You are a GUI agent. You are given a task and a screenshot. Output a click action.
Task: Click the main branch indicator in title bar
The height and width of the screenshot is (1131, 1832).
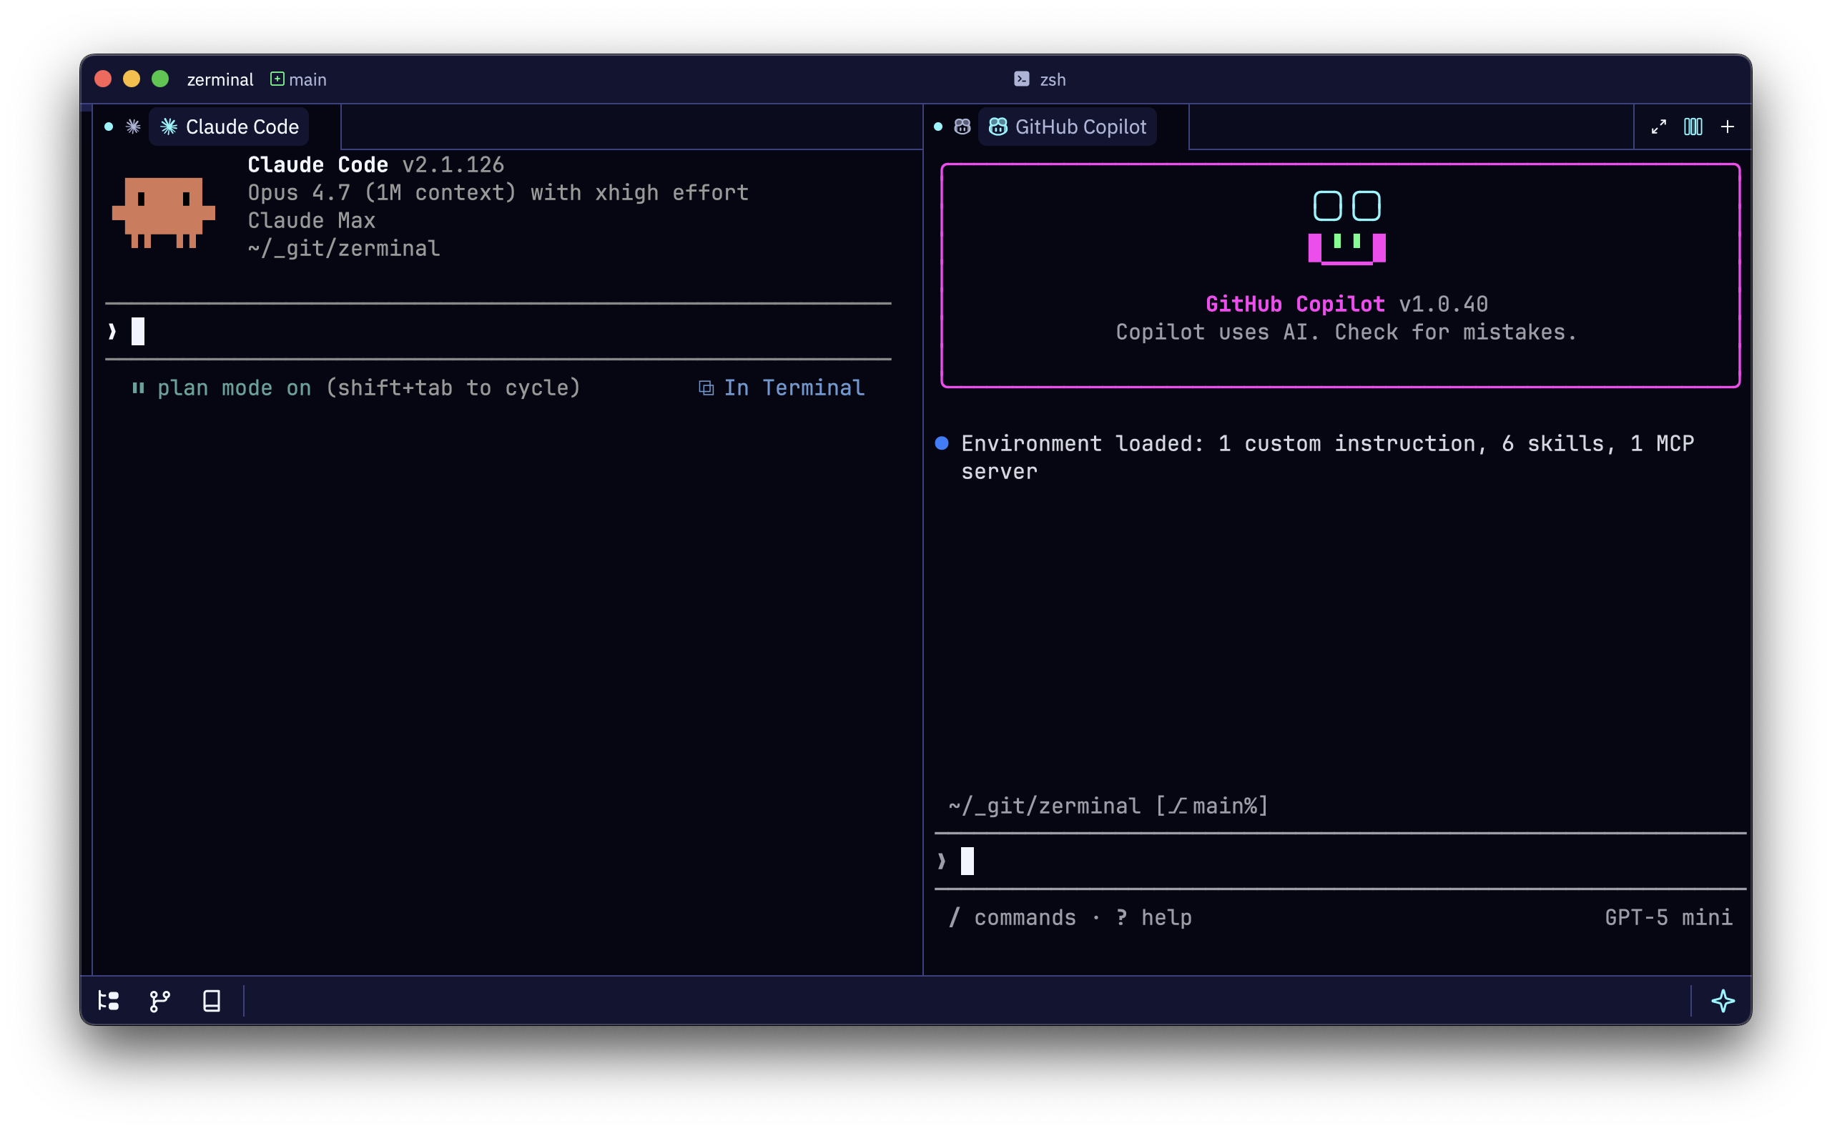[x=298, y=79]
